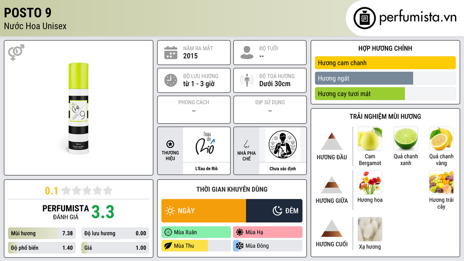Select the Đêm nighttime bar
Viewport: 464px width, 261px height.
(x=274, y=211)
